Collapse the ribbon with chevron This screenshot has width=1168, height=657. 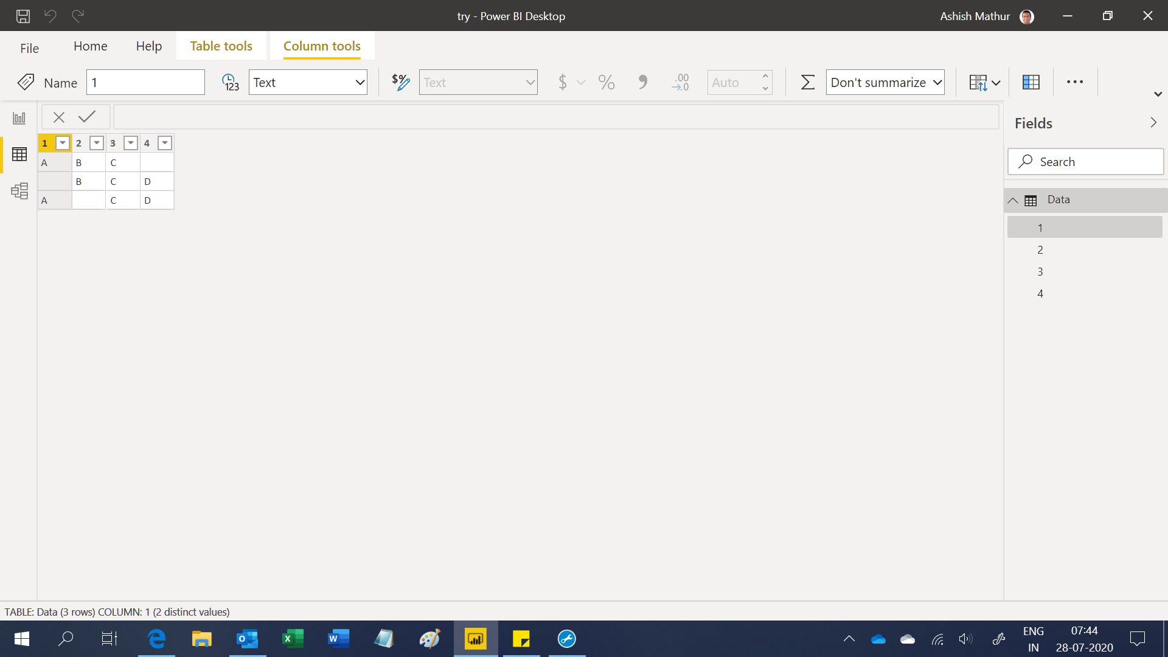point(1158,94)
